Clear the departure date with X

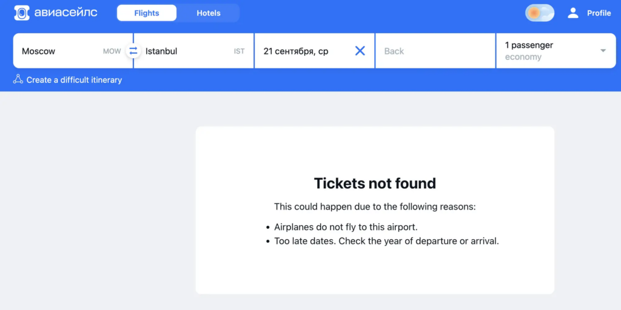click(360, 51)
